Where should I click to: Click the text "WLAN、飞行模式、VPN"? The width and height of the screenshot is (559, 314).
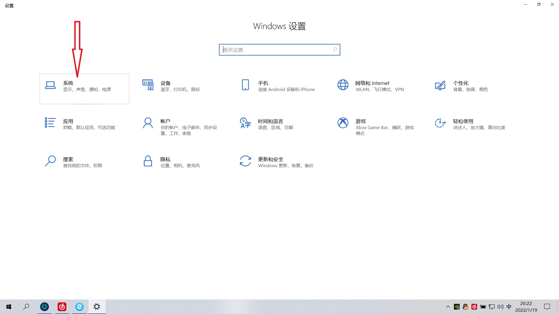380,90
